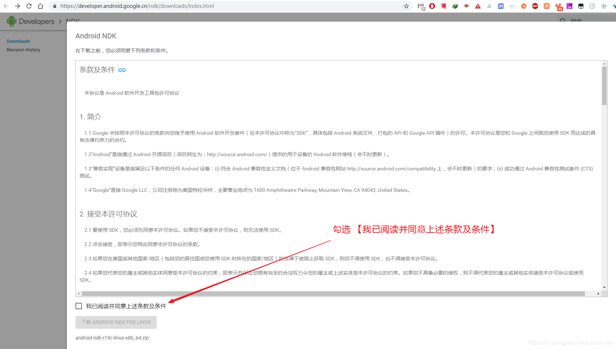Screen dimensions: 616x349
Task: Click the terms box scroll-left arrow
Action: tap(79, 294)
